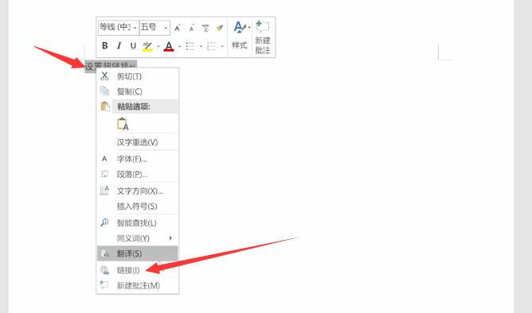This screenshot has height=313, width=532.
Task: Open bullet list dropdown arrow
Action: pos(201,46)
